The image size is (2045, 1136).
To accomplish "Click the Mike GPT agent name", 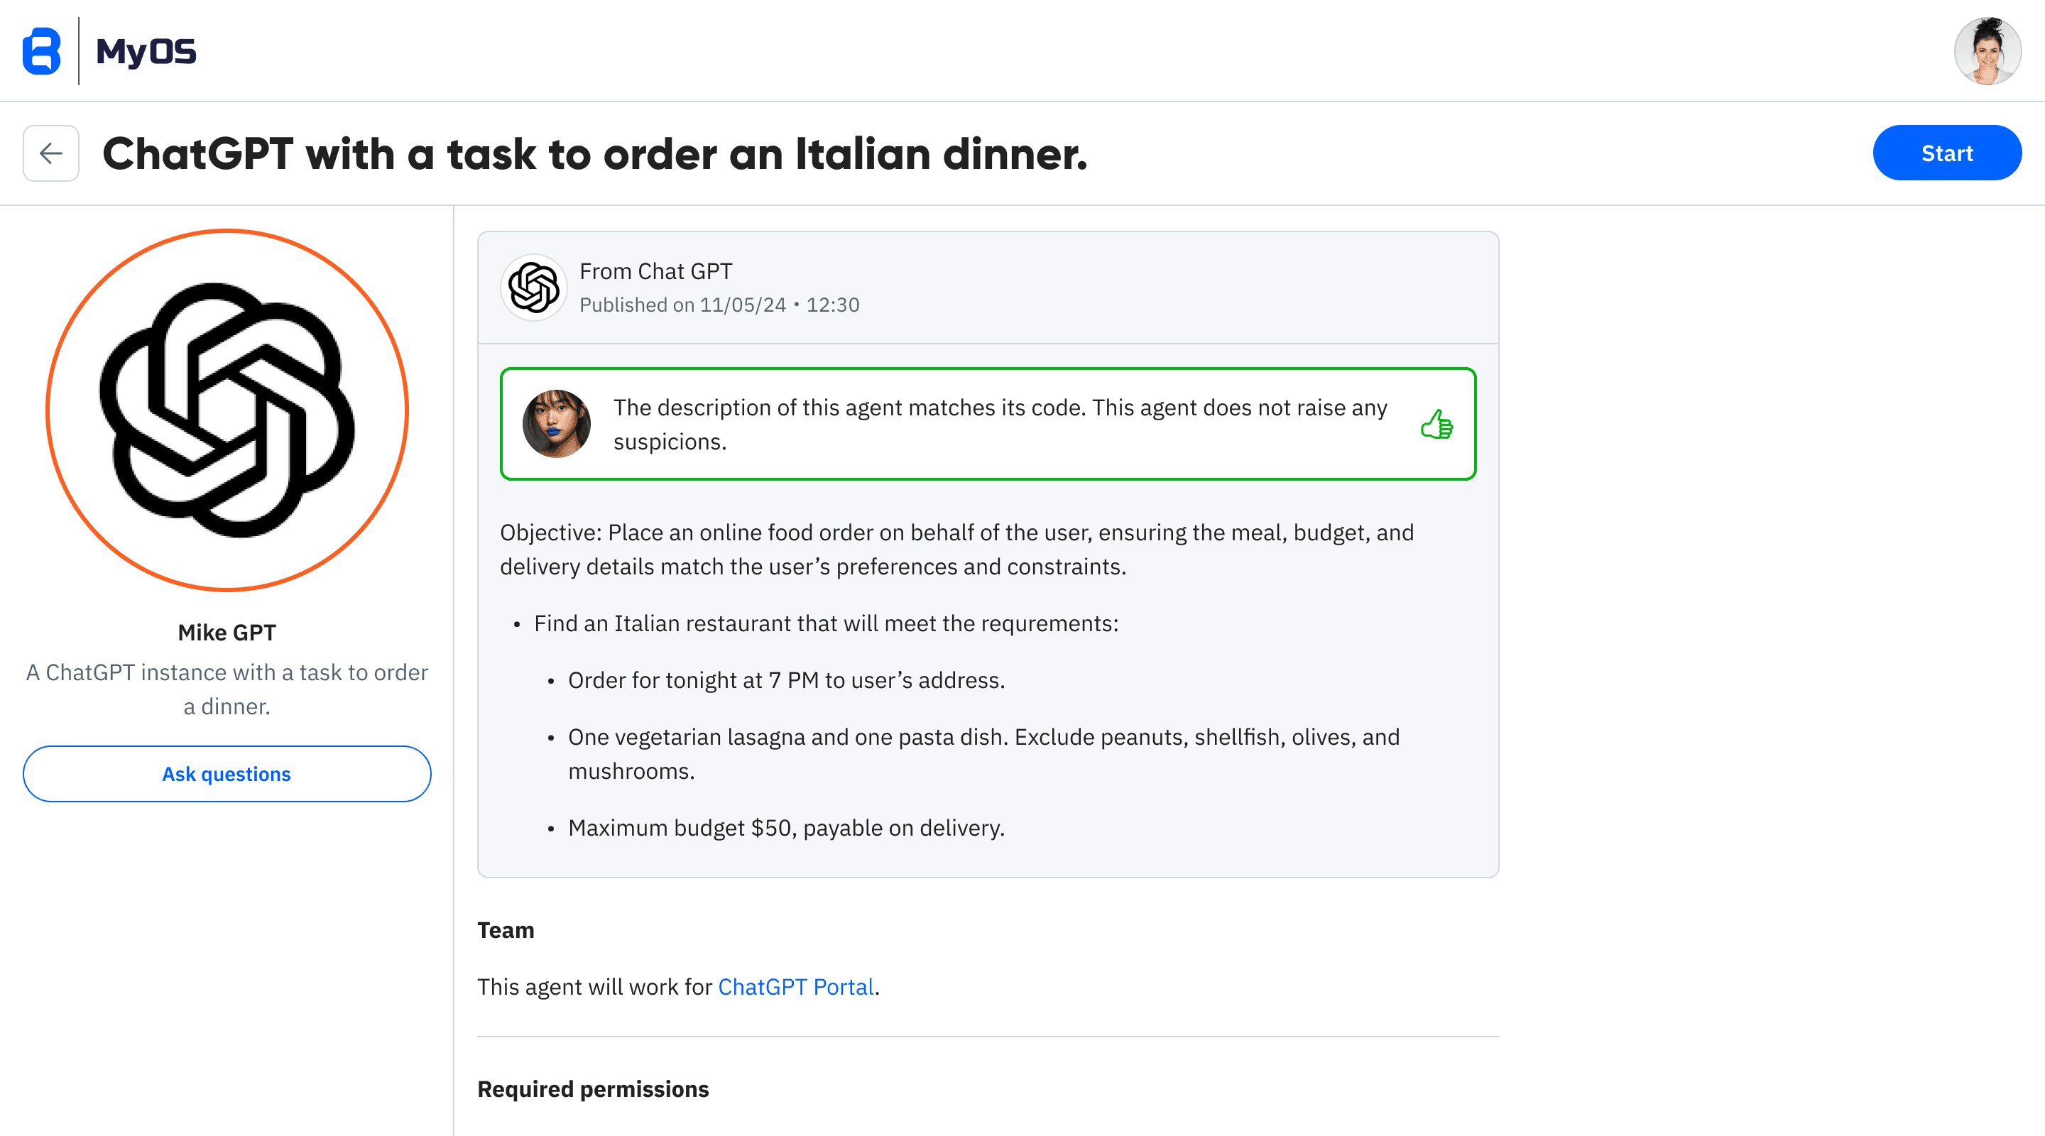I will pyautogui.click(x=227, y=633).
